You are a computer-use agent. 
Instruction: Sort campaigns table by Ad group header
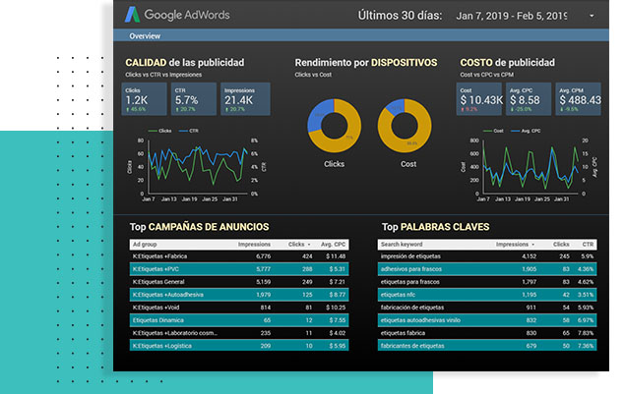pos(145,245)
